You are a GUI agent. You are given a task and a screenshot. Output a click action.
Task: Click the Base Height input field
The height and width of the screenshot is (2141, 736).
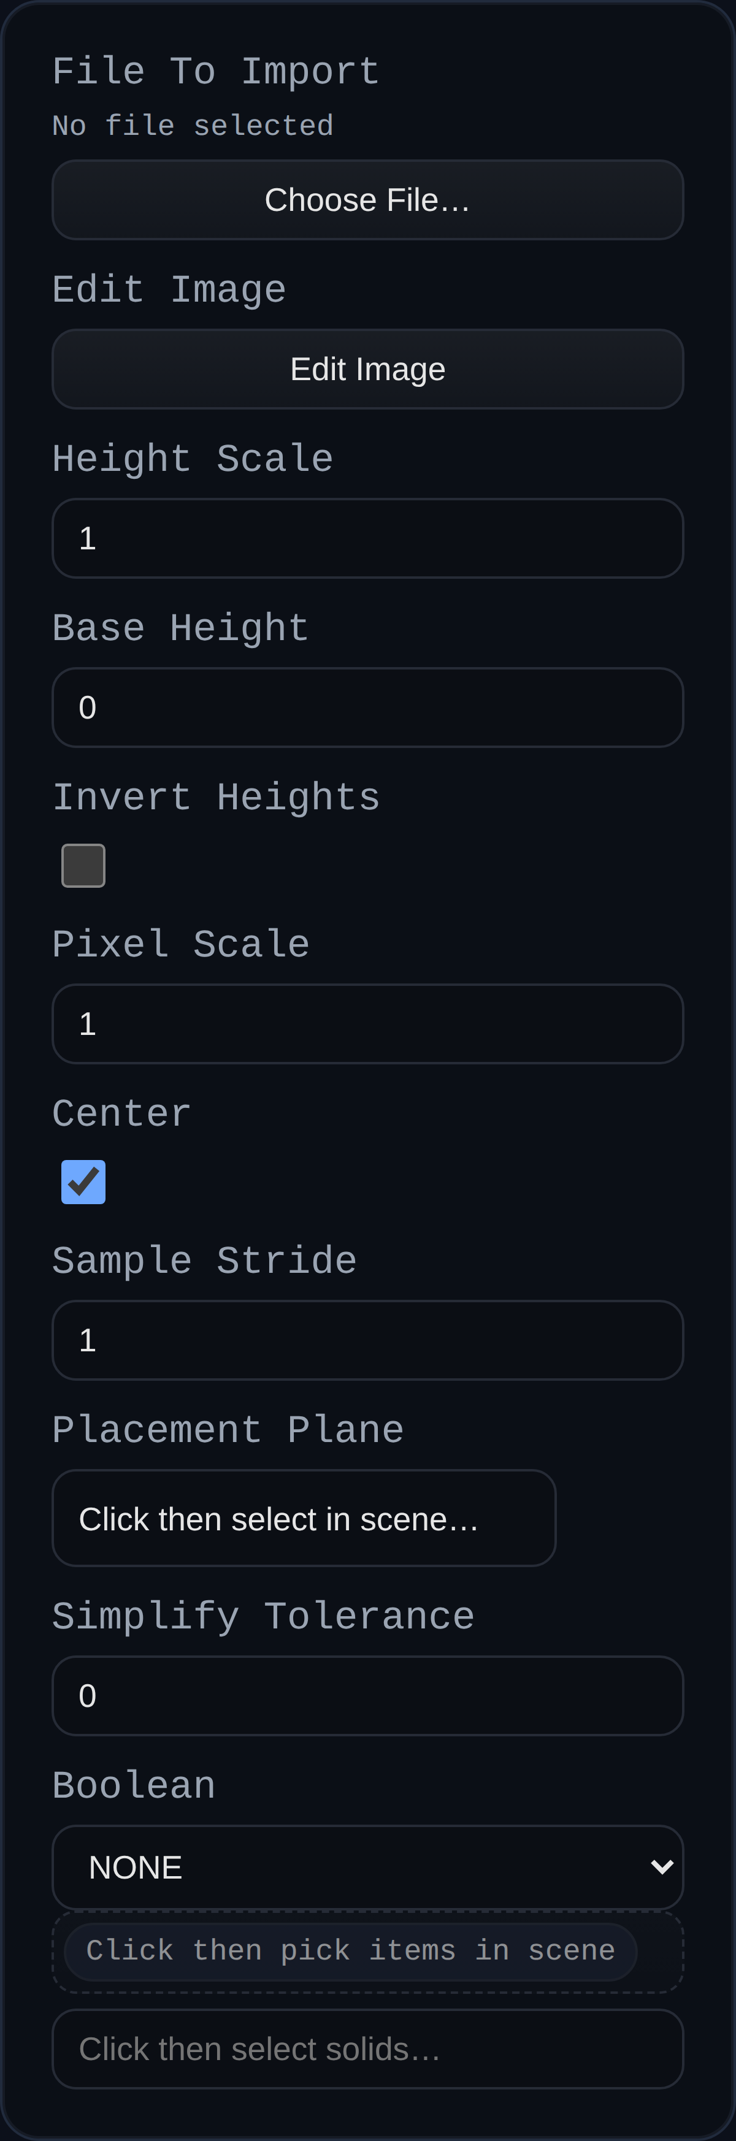click(x=367, y=708)
